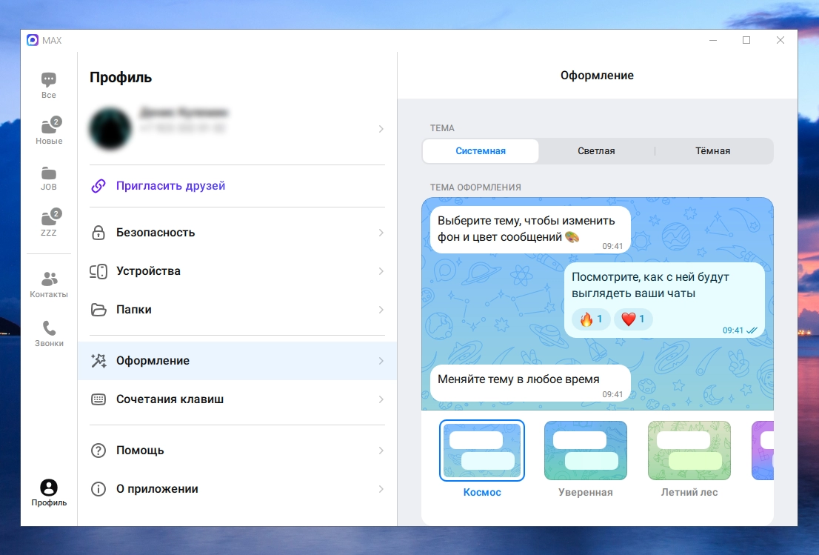
Task: Click the MAX app logo
Action: (33, 40)
